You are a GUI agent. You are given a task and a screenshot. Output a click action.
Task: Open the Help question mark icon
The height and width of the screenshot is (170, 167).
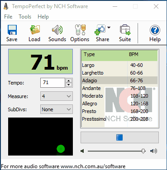[155, 30]
